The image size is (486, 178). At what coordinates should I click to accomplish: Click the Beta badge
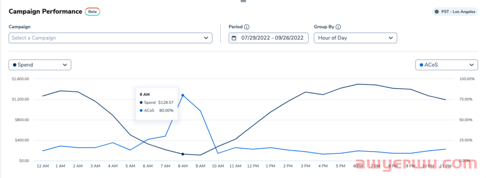(x=93, y=12)
